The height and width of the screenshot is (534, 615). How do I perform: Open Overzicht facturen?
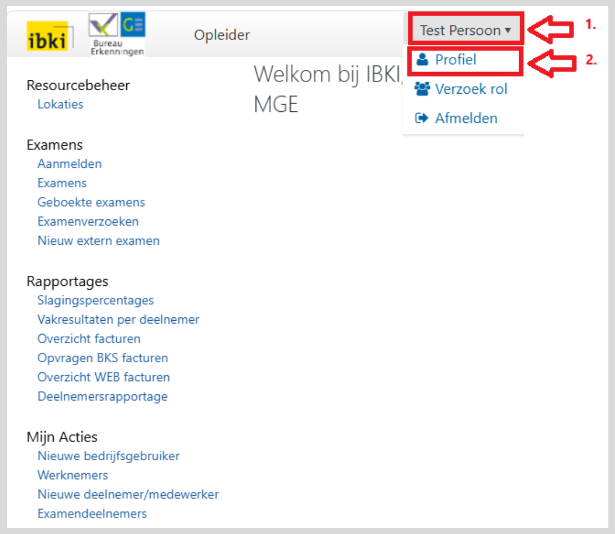click(89, 338)
